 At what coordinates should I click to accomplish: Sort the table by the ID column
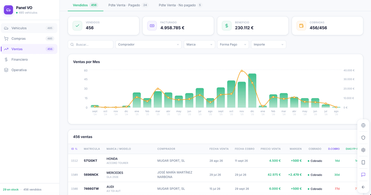[74, 149]
